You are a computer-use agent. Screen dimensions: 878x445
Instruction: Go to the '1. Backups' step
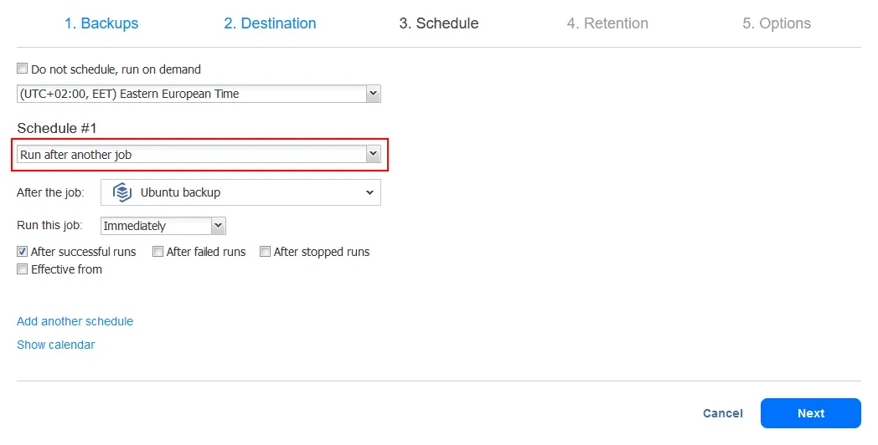101,23
